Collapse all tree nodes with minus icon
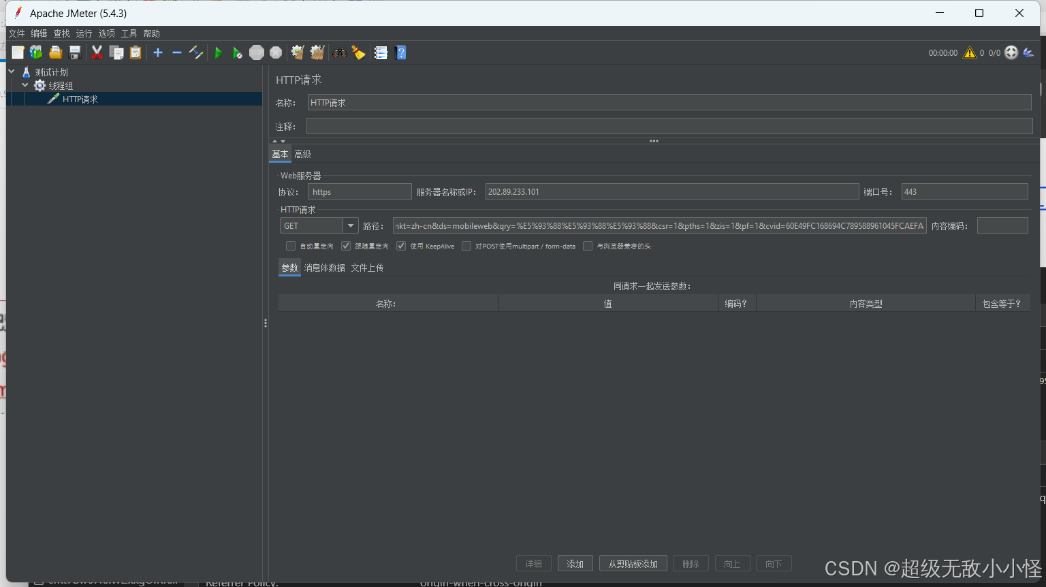Viewport: 1046px width, 587px height. (177, 52)
